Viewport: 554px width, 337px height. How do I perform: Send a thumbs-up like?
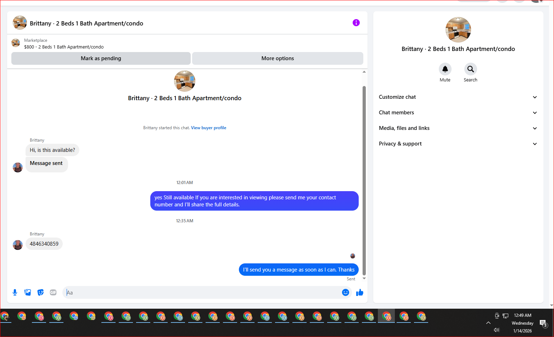pos(360,292)
